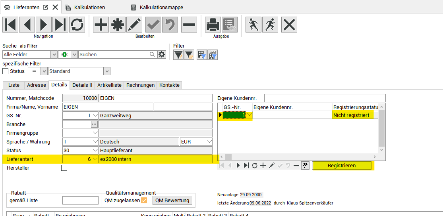Toggle the QM zugelassen checkbox
This screenshot has height=216, width=443.
coord(144,201)
